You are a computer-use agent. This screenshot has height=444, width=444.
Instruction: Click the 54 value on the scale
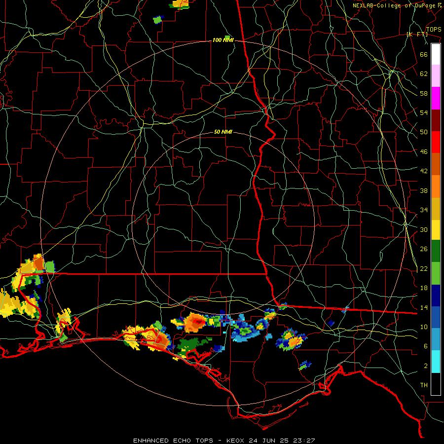coord(424,112)
